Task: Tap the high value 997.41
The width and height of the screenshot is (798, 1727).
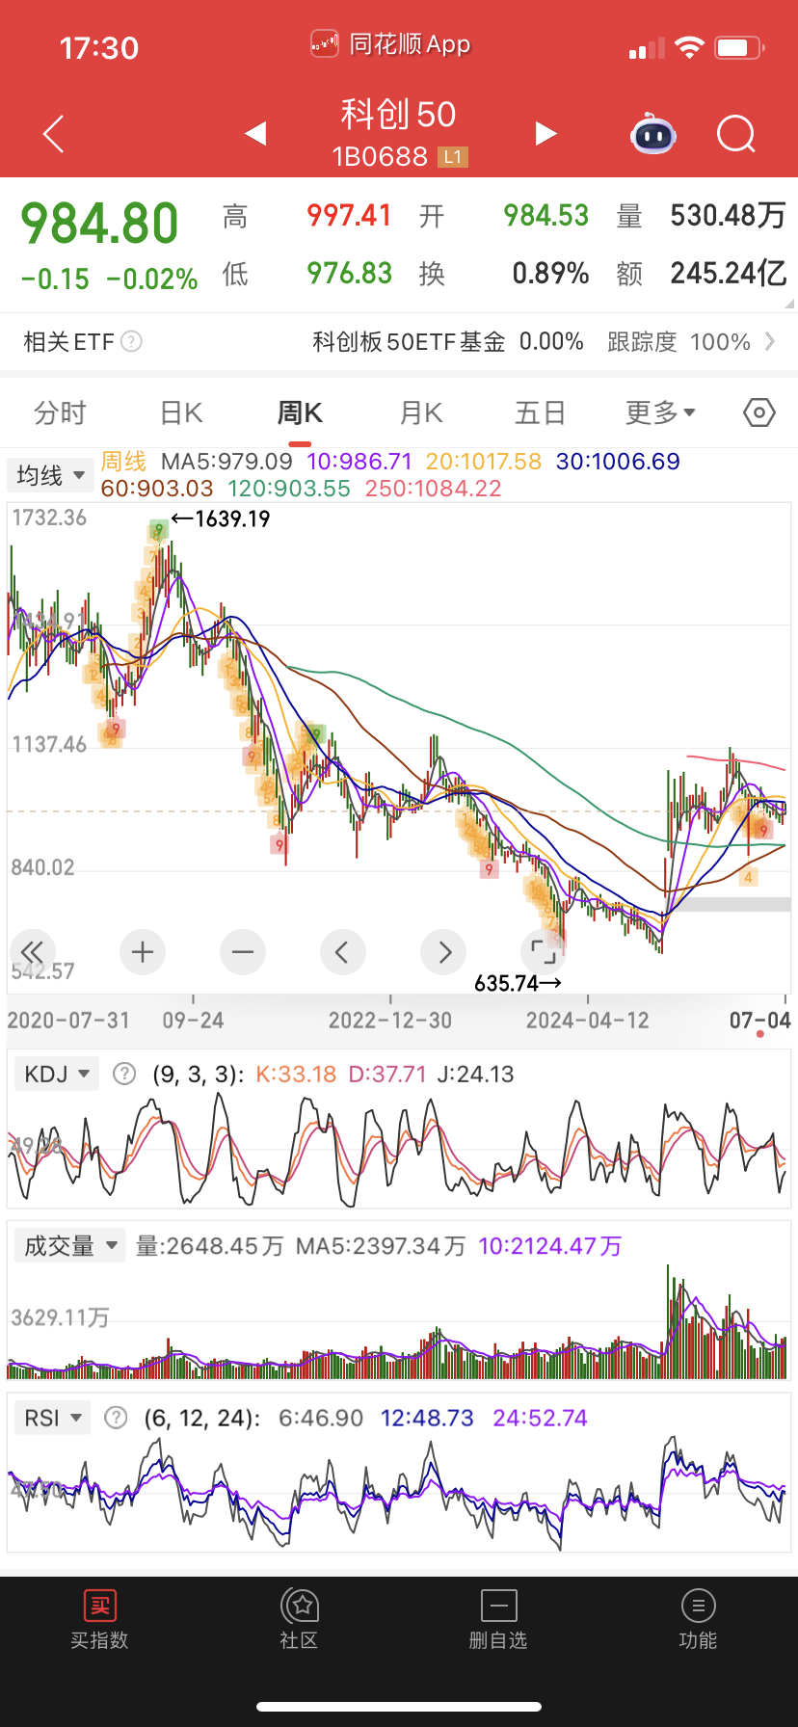Action: (349, 215)
